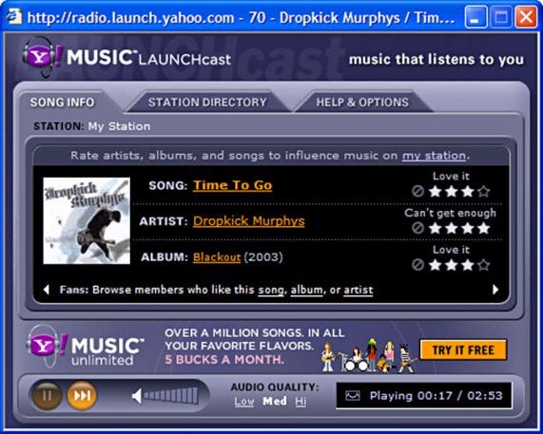The height and width of the screenshot is (434, 543).
Task: Rate the album four stars
Action: point(484,265)
